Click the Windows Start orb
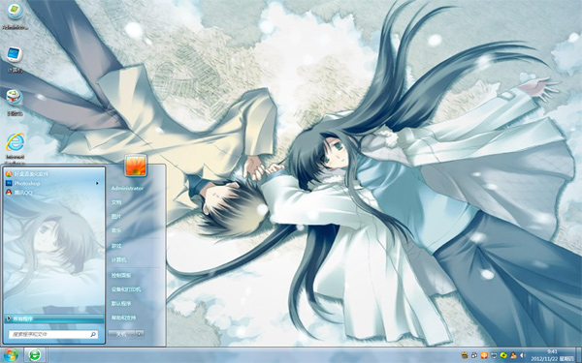The image size is (582, 363). pos(12,355)
